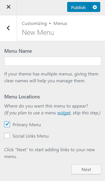Select the Customizing breadcrumb text
This screenshot has width=105, height=181.
pyautogui.click(x=34, y=24)
